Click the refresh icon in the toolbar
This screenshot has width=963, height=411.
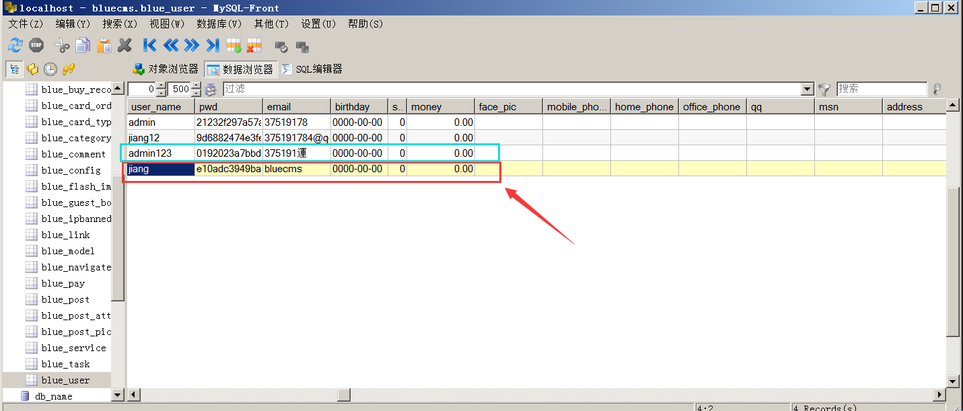(15, 46)
